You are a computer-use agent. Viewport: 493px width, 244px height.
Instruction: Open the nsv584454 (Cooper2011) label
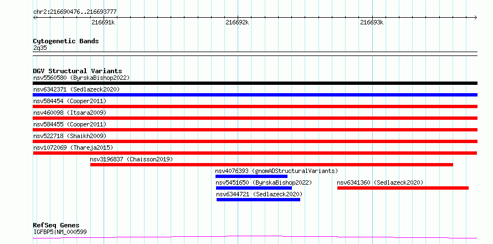(x=70, y=101)
